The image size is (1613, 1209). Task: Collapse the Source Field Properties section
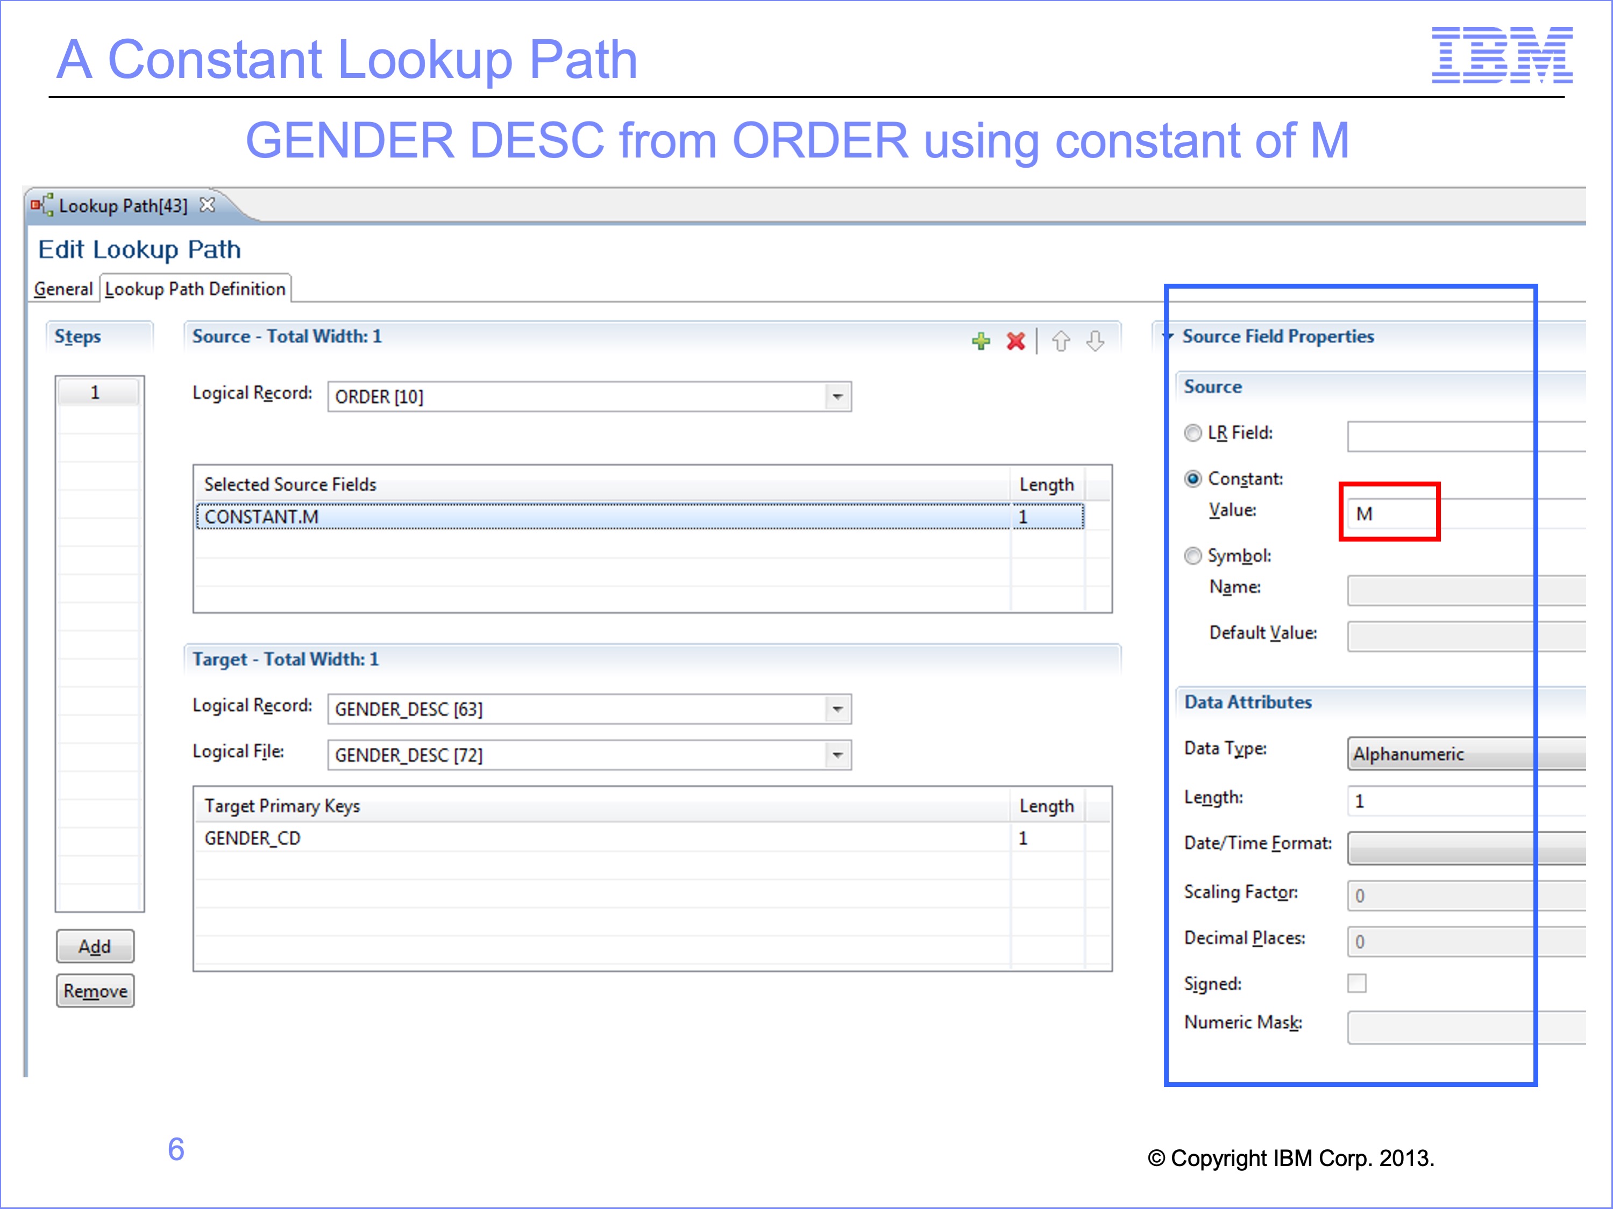click(x=1168, y=337)
